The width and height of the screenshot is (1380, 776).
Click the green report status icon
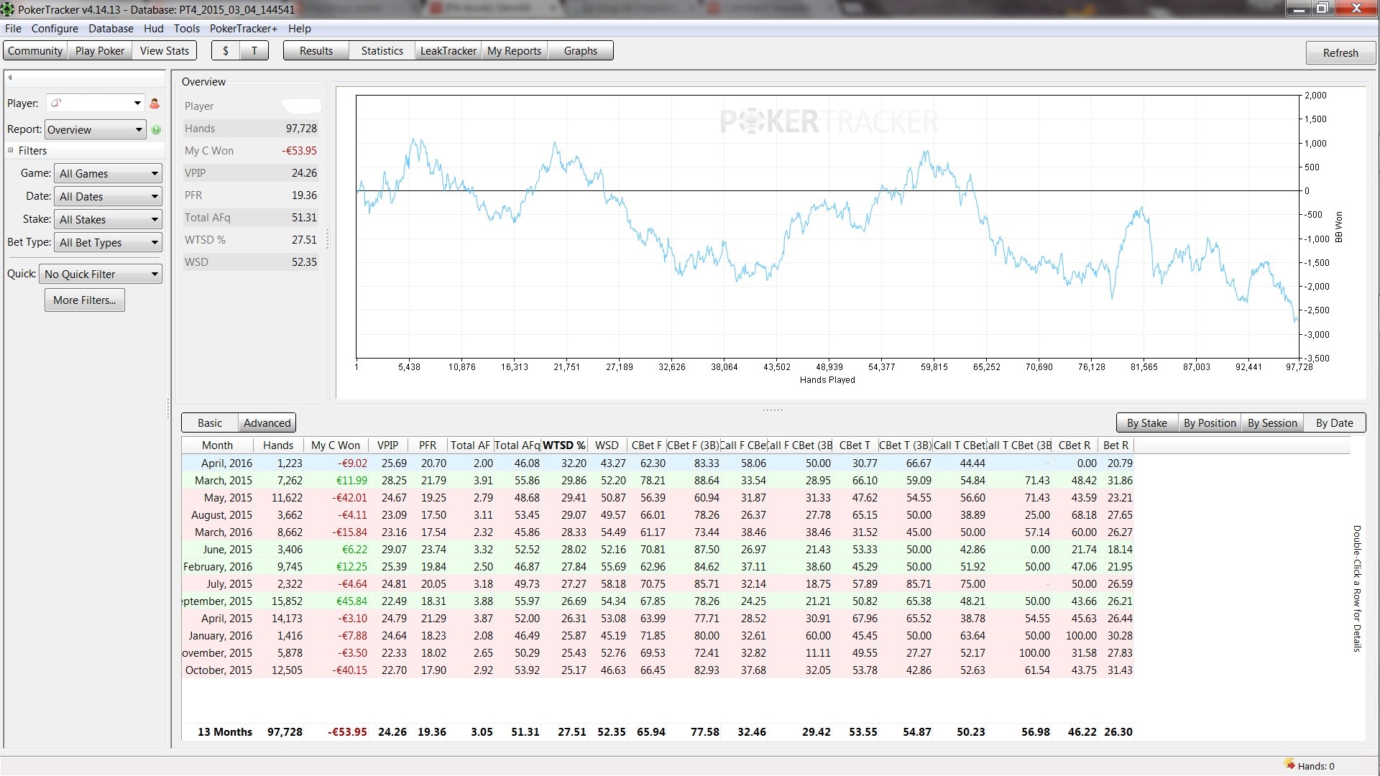point(156,130)
